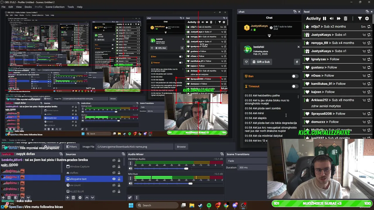374x210 pixels.
Task: Open the Docks menu
Action: [x=28, y=7]
